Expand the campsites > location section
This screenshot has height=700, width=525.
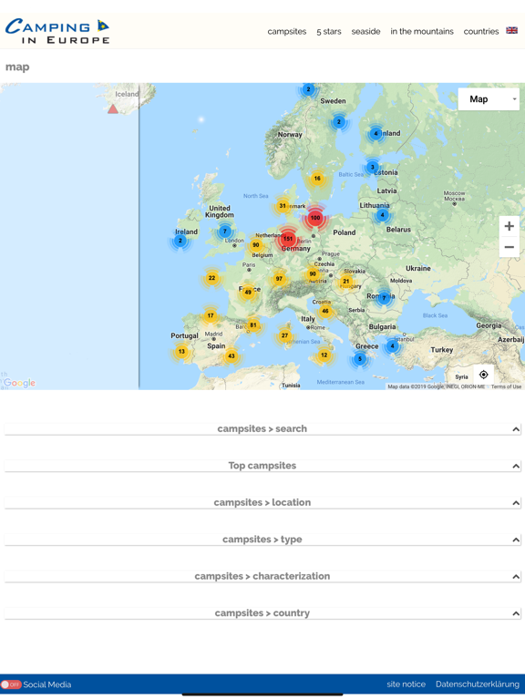pos(262,502)
